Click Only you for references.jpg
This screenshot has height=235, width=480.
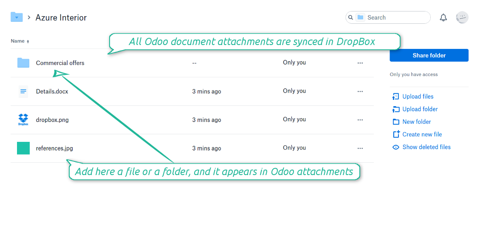click(294, 148)
